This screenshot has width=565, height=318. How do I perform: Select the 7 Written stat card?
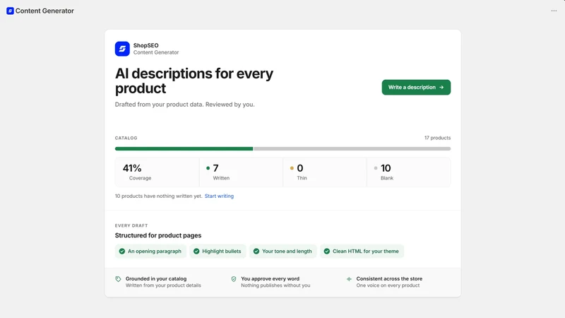tap(241, 172)
